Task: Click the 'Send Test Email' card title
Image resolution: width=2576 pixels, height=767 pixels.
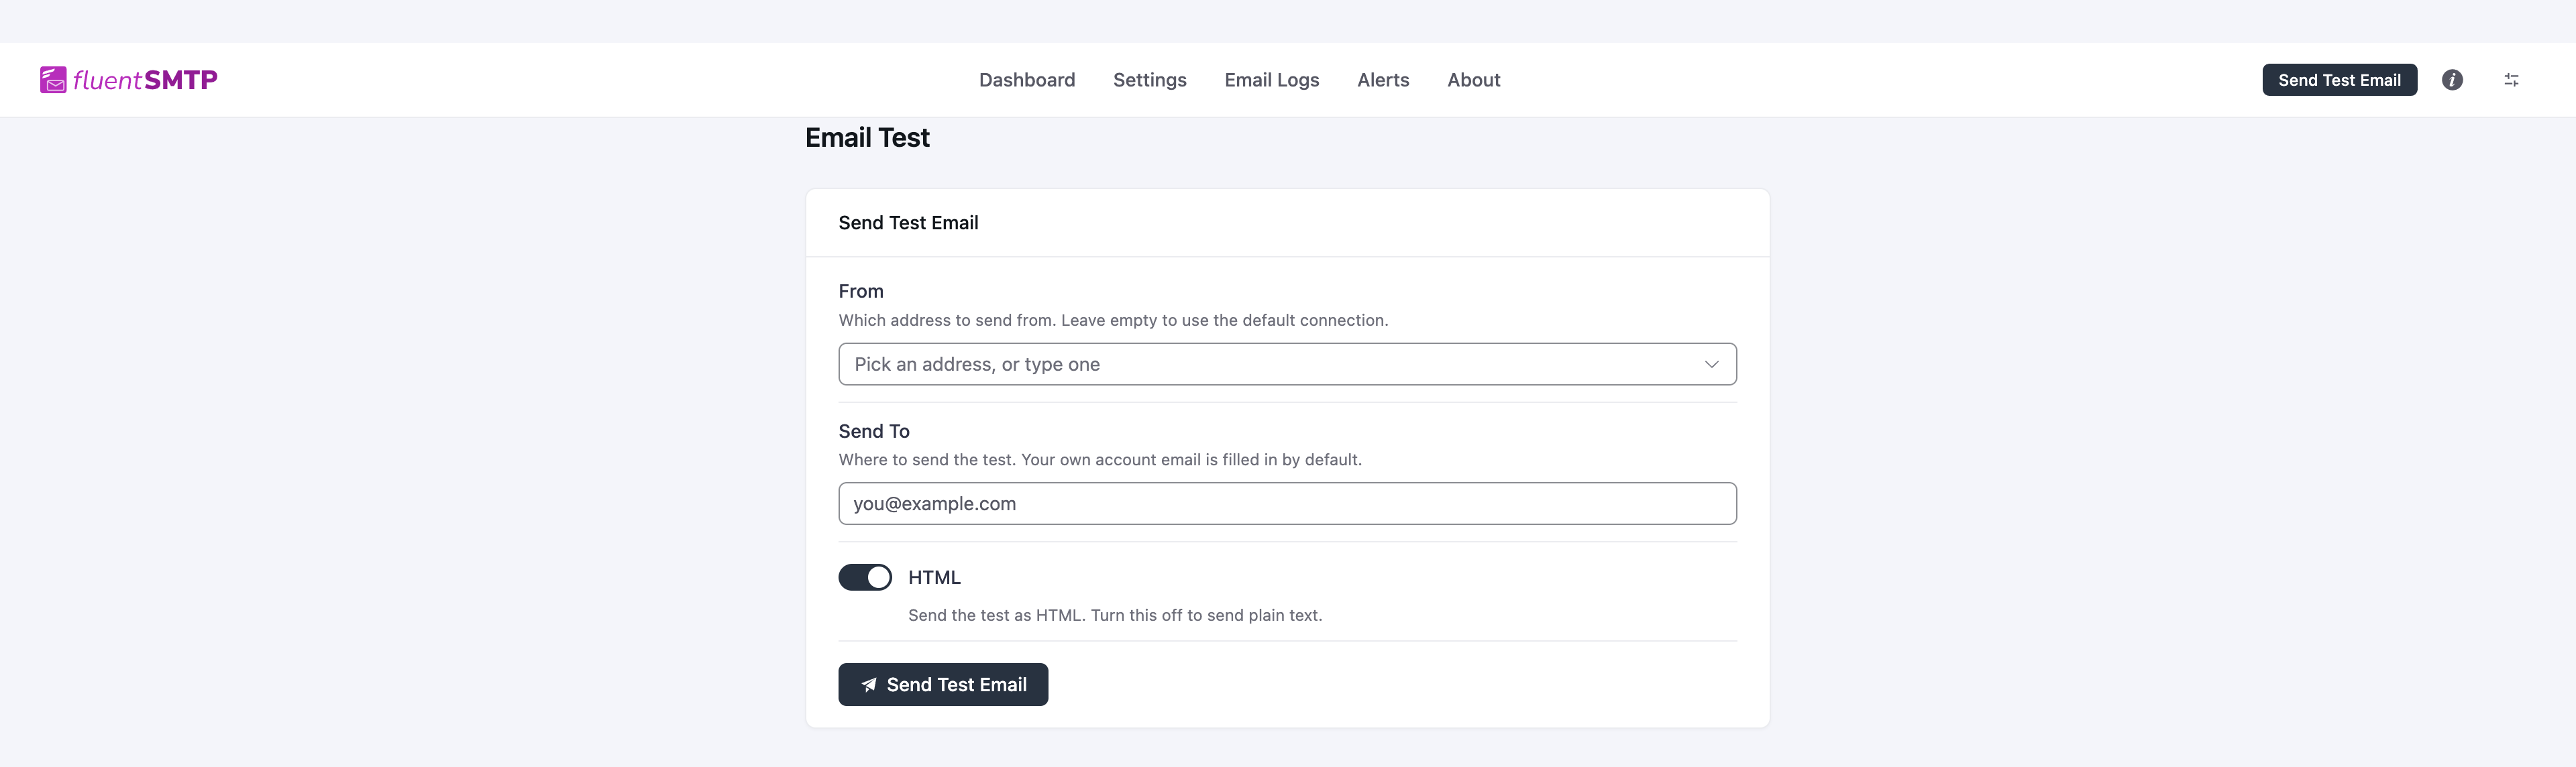Action: click(908, 223)
